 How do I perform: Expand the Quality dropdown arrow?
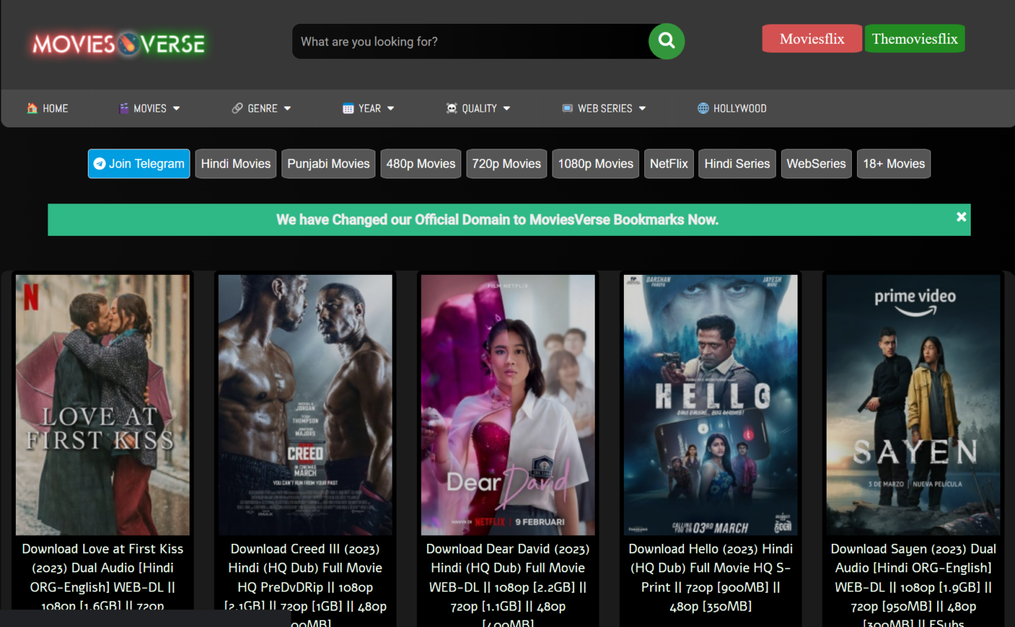[507, 108]
